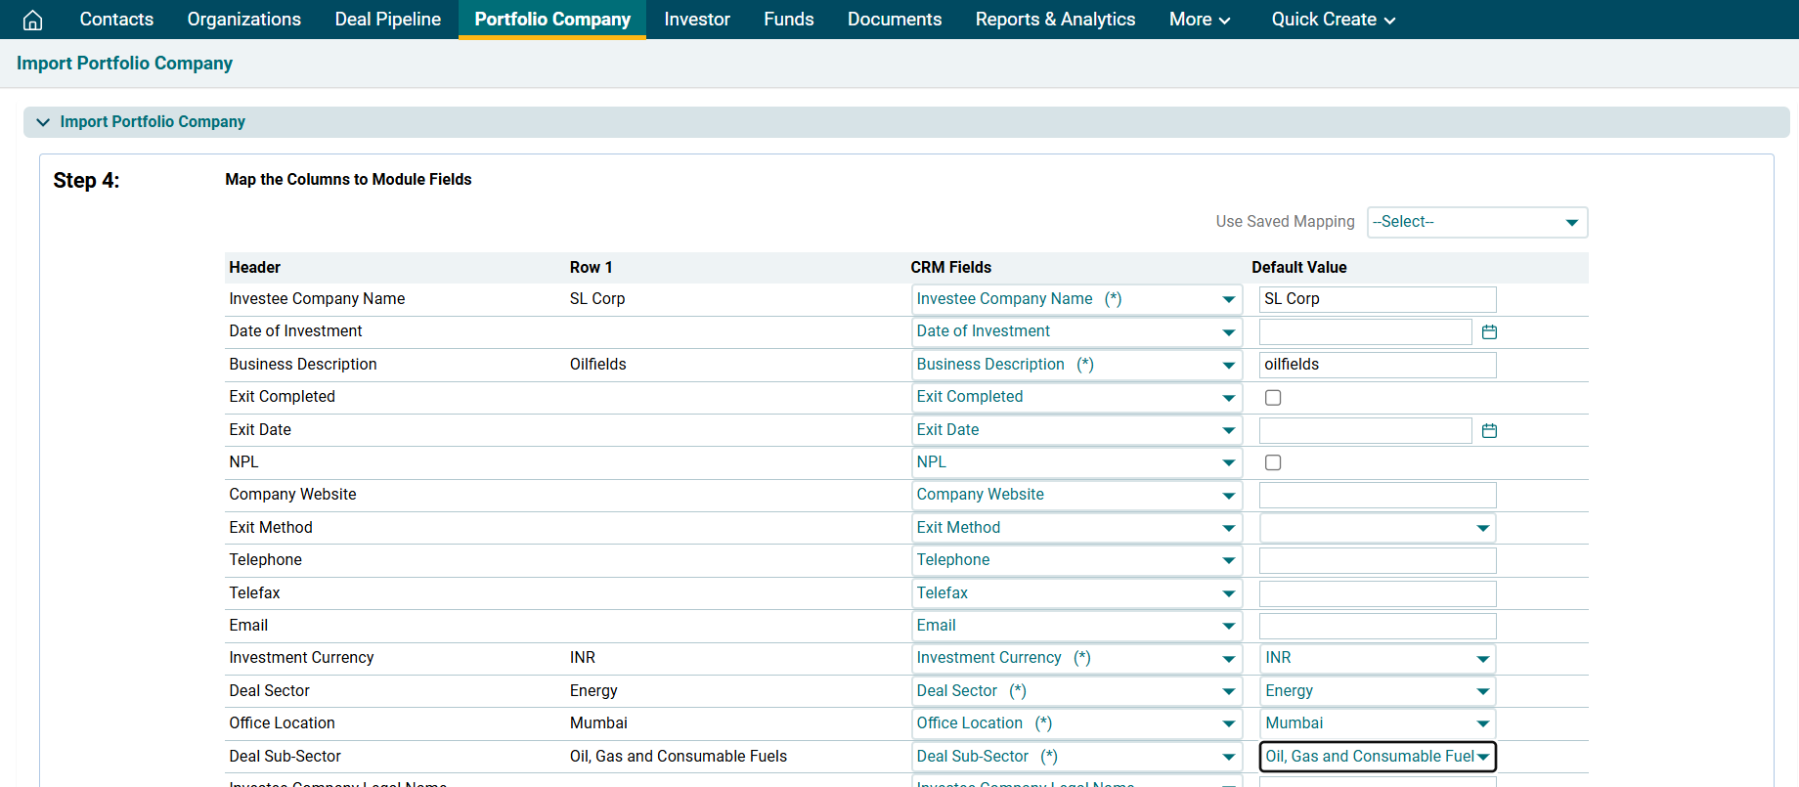Image resolution: width=1799 pixels, height=787 pixels.
Task: Go to the Funds tab
Action: coord(788,20)
